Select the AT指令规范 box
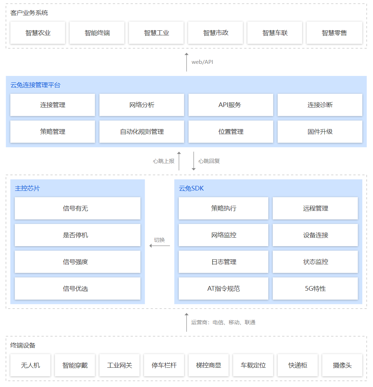The height and width of the screenshot is (387, 373). (223, 289)
